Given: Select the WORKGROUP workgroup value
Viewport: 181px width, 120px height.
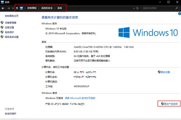Looking at the screenshot, I should pos(82,86).
